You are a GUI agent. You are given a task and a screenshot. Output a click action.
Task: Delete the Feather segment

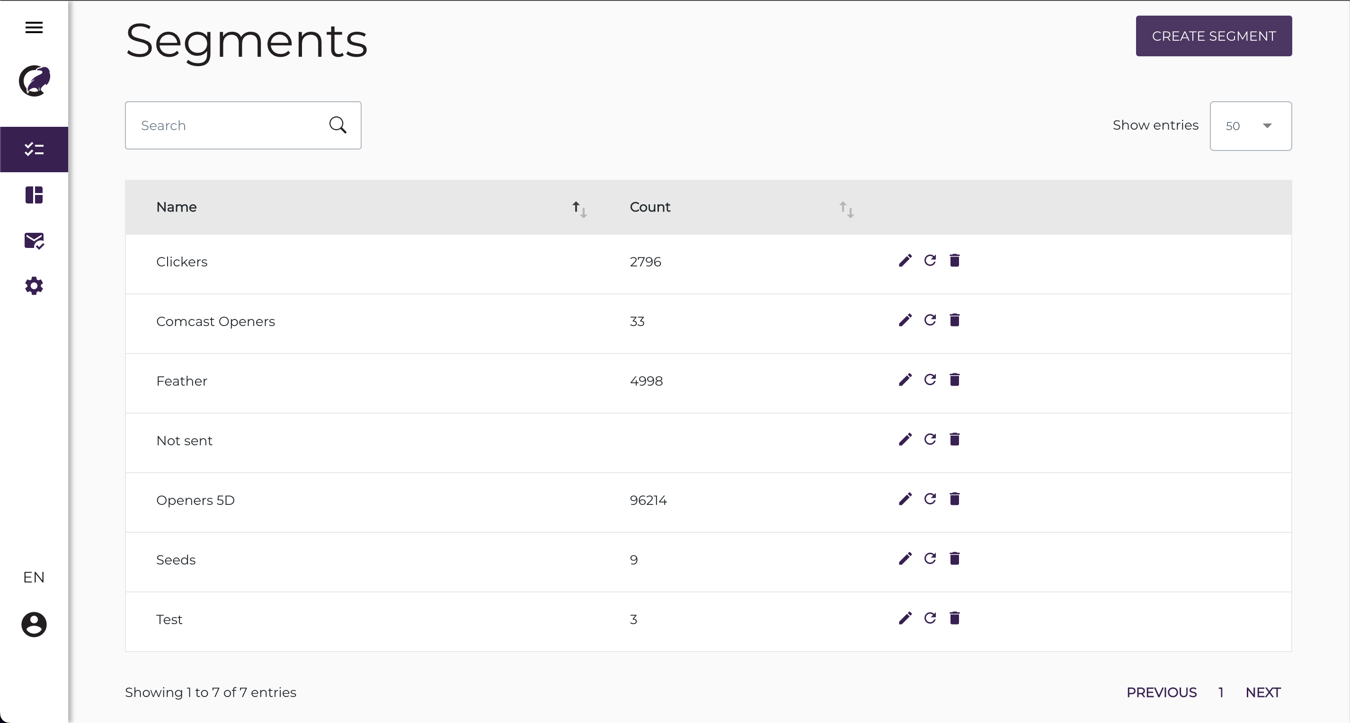(954, 380)
